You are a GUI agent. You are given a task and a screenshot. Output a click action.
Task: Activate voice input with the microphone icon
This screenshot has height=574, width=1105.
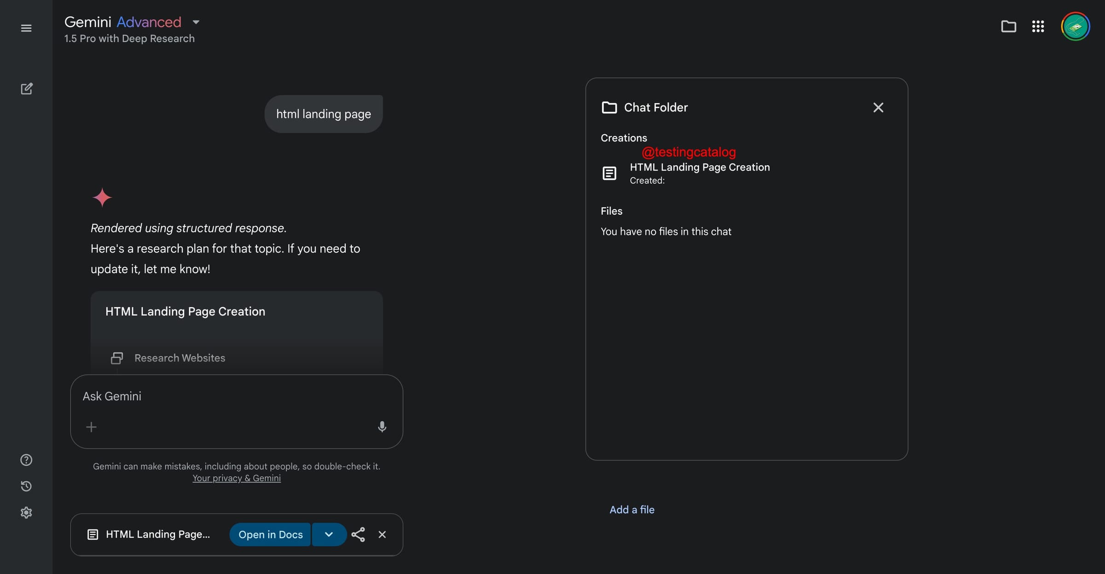pyautogui.click(x=382, y=427)
